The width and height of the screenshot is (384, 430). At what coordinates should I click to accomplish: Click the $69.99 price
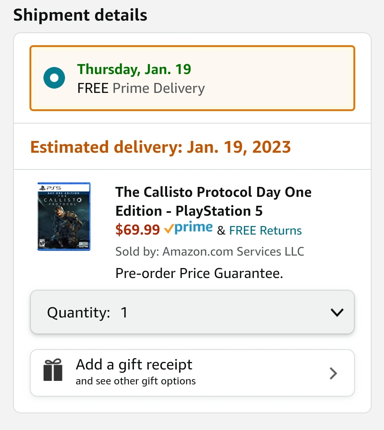[x=138, y=230]
